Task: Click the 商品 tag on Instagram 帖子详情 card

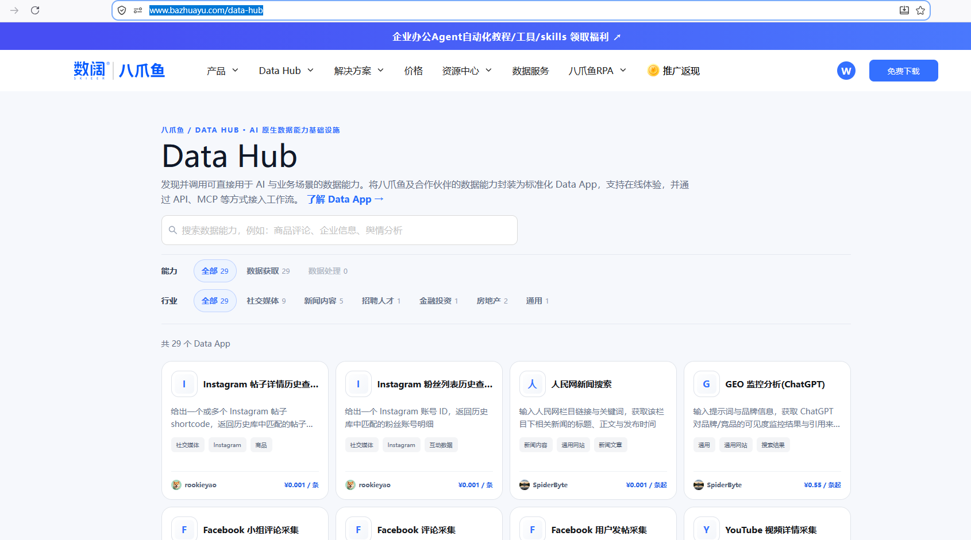Action: click(261, 445)
